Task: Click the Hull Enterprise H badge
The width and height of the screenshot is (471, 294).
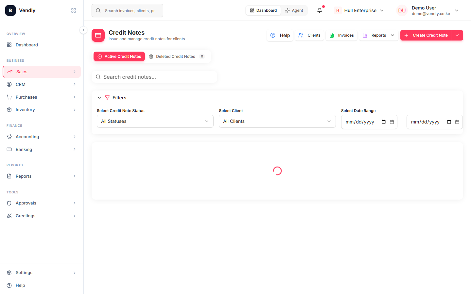Action: [x=338, y=10]
